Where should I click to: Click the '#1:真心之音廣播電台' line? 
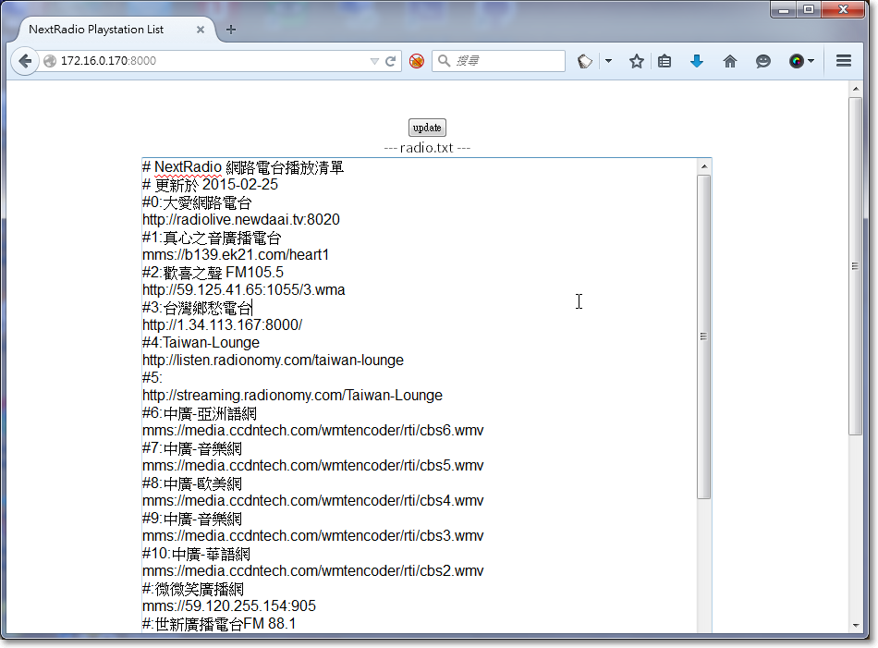[212, 238]
